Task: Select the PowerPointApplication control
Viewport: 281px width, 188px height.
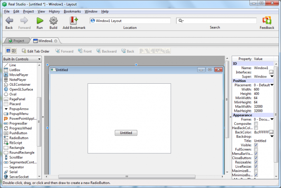Action: (23, 118)
